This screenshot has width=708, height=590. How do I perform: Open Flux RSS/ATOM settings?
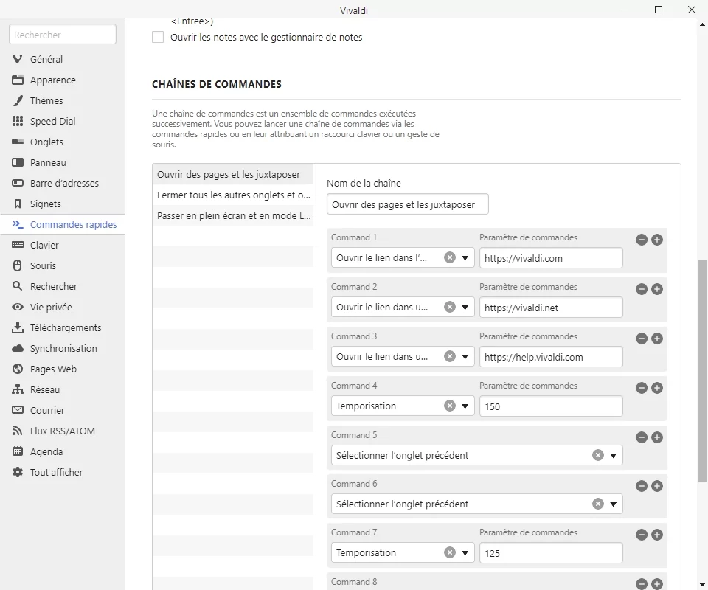pos(62,431)
